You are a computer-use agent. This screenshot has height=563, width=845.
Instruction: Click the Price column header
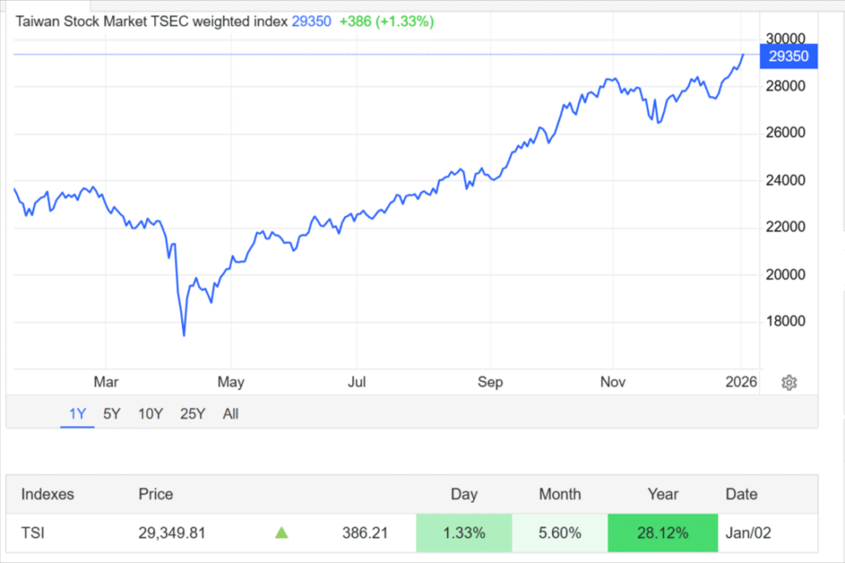(155, 494)
